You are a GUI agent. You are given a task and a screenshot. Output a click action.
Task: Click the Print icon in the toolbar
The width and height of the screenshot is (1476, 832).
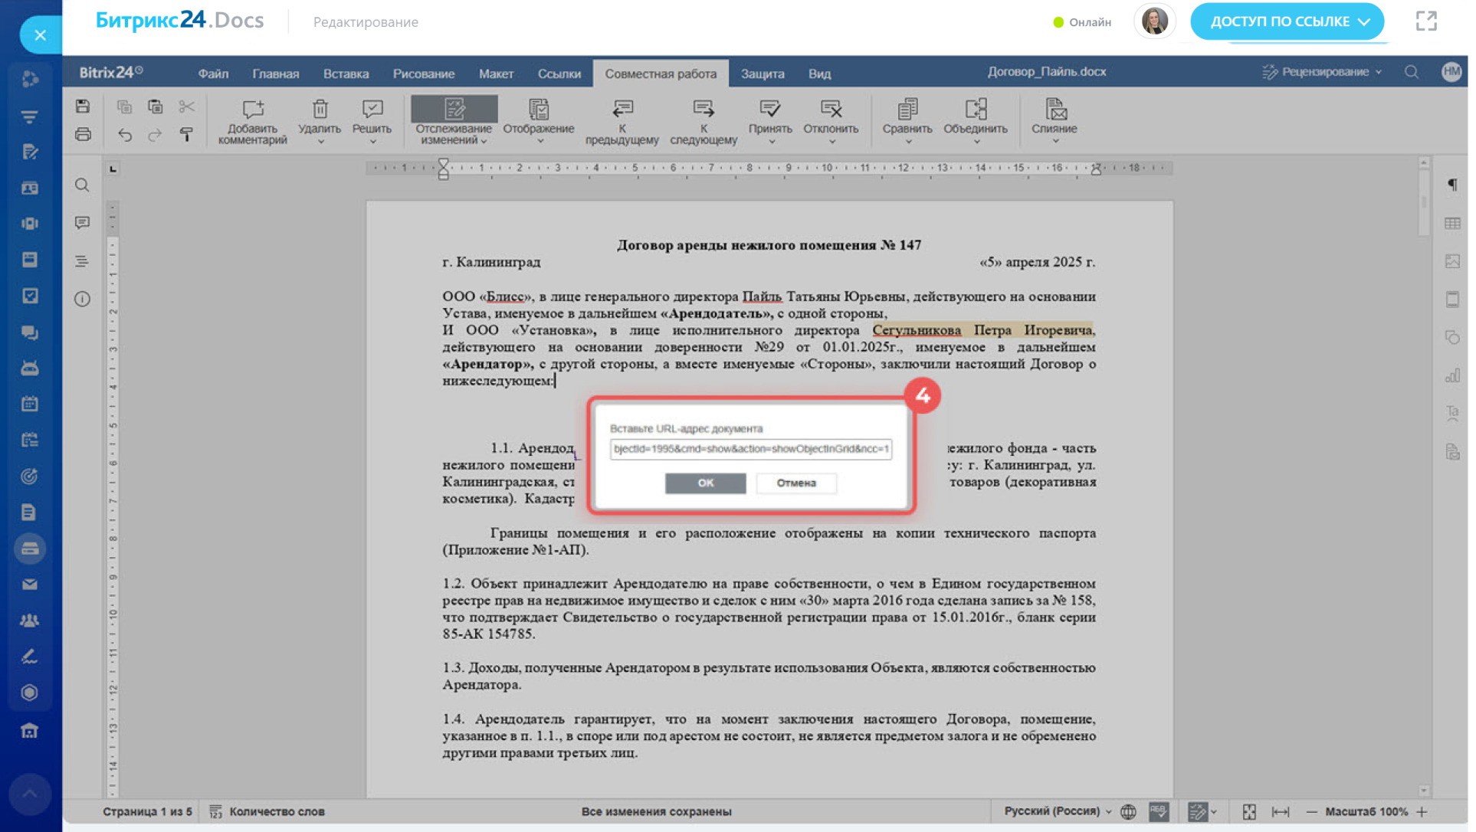click(x=83, y=135)
